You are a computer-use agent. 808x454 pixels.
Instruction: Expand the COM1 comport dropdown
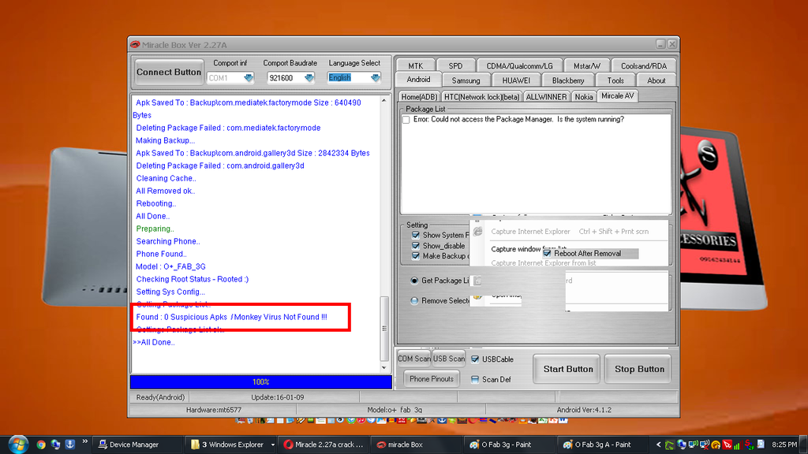pyautogui.click(x=249, y=78)
